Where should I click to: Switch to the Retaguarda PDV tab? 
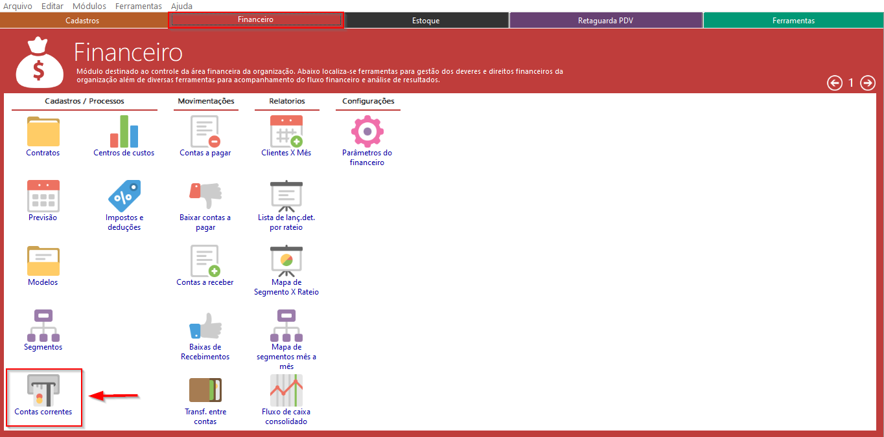605,21
